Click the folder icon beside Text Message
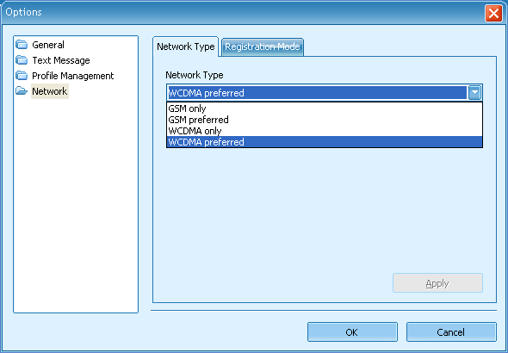Viewport: 508px width, 353px height. pos(22,60)
